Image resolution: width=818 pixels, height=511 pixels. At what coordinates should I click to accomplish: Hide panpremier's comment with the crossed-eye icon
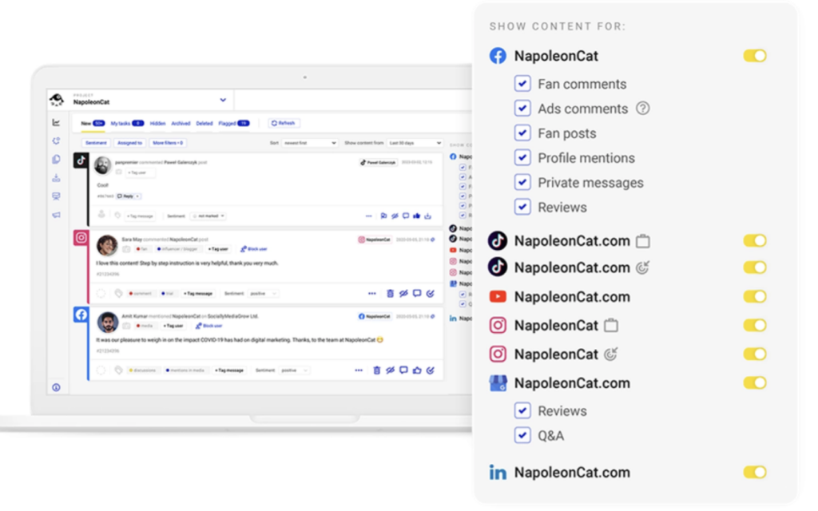point(395,216)
